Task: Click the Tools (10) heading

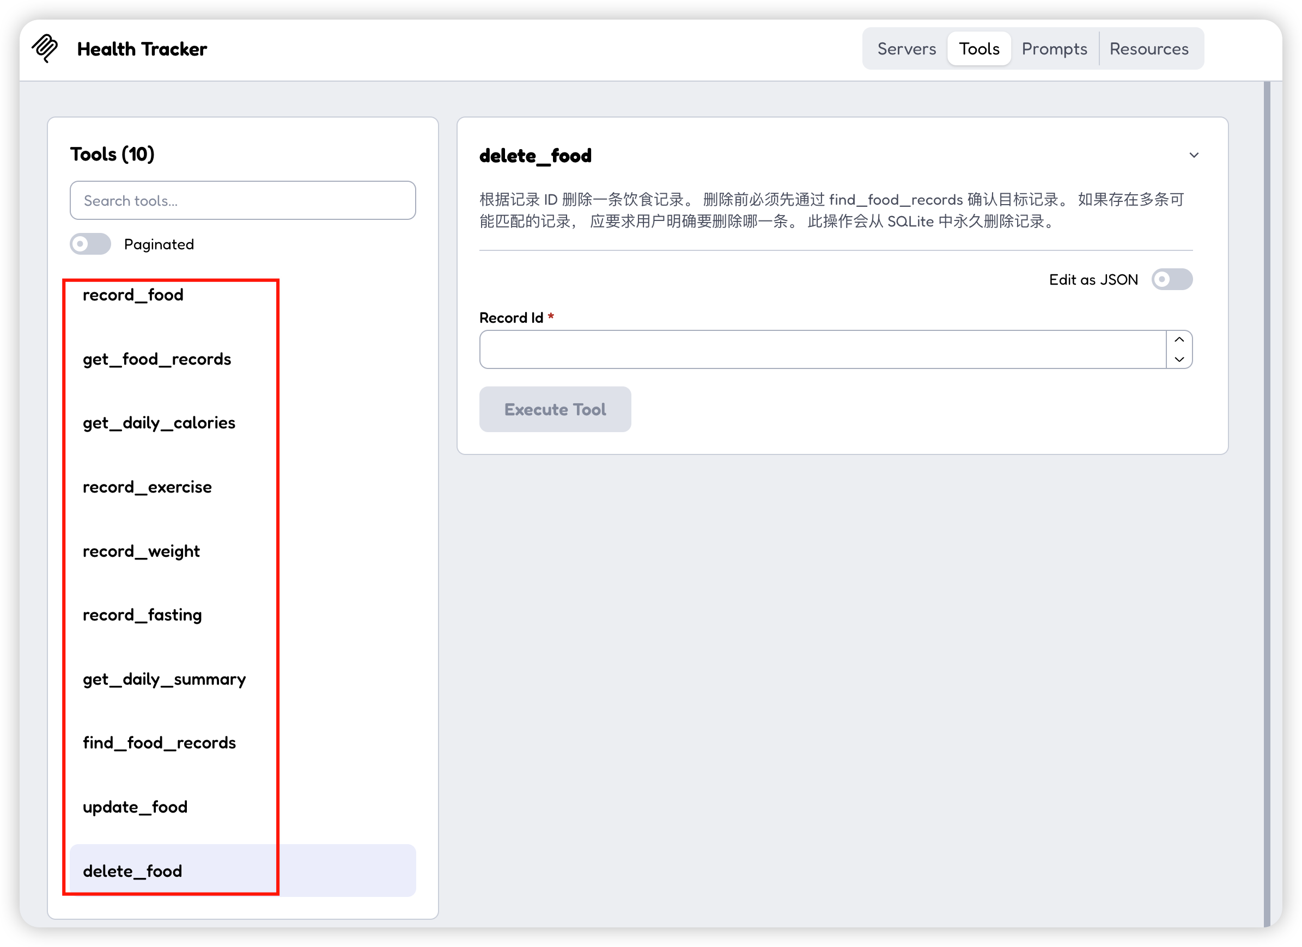Action: [112, 153]
